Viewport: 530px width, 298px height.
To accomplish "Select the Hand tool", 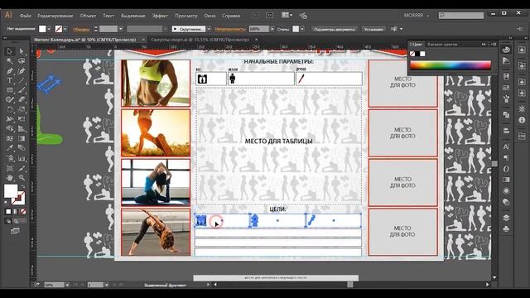I will 9,177.
